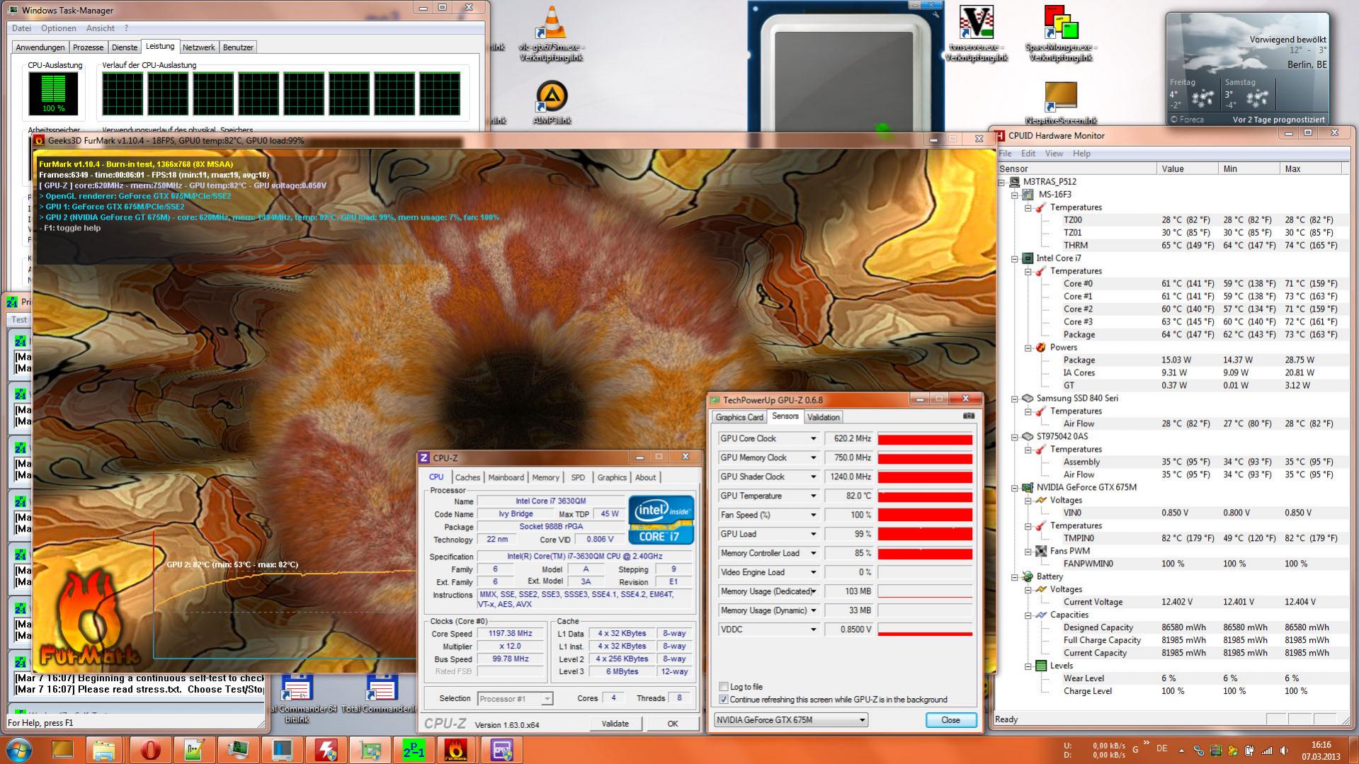Click the Task Manager icon on the taskbar
The width and height of the screenshot is (1359, 764).
point(238,749)
